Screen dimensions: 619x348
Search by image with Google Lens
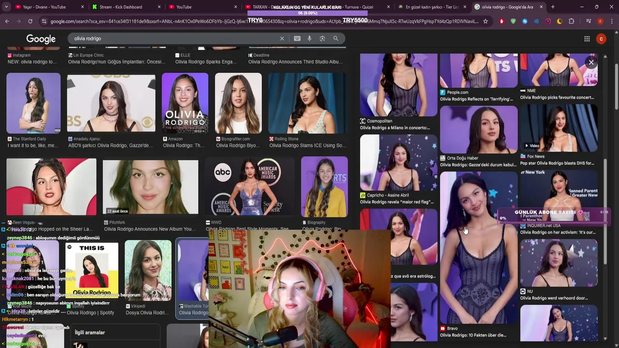[322, 39]
